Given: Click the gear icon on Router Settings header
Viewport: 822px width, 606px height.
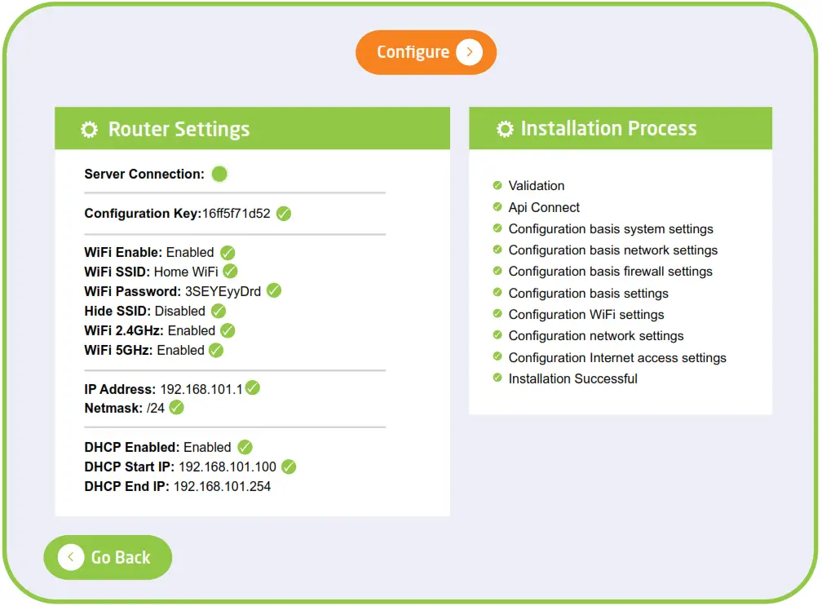Looking at the screenshot, I should pyautogui.click(x=88, y=128).
